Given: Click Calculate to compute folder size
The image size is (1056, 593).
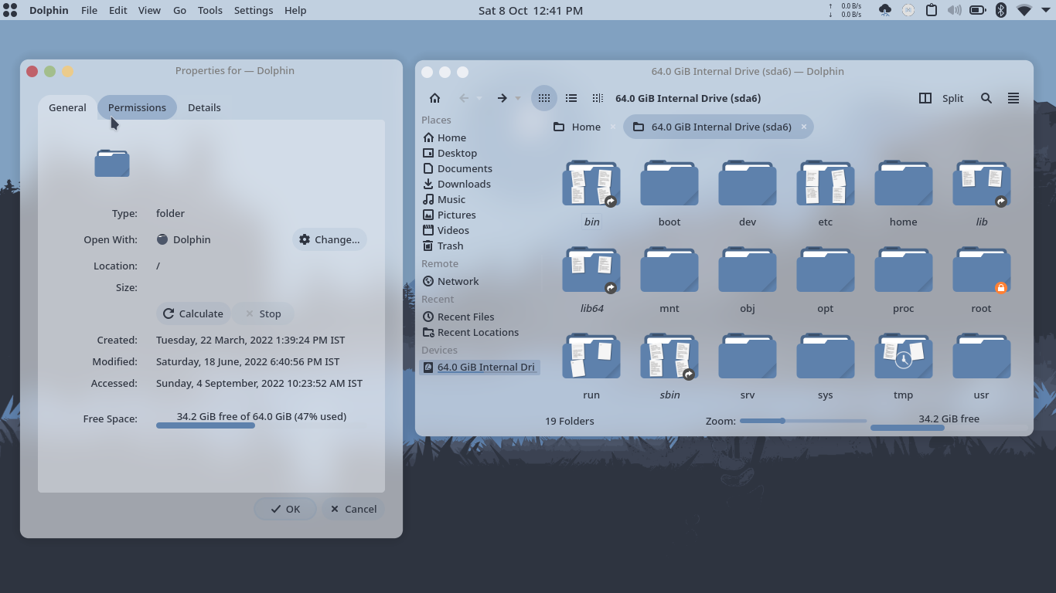Looking at the screenshot, I should click(x=192, y=313).
